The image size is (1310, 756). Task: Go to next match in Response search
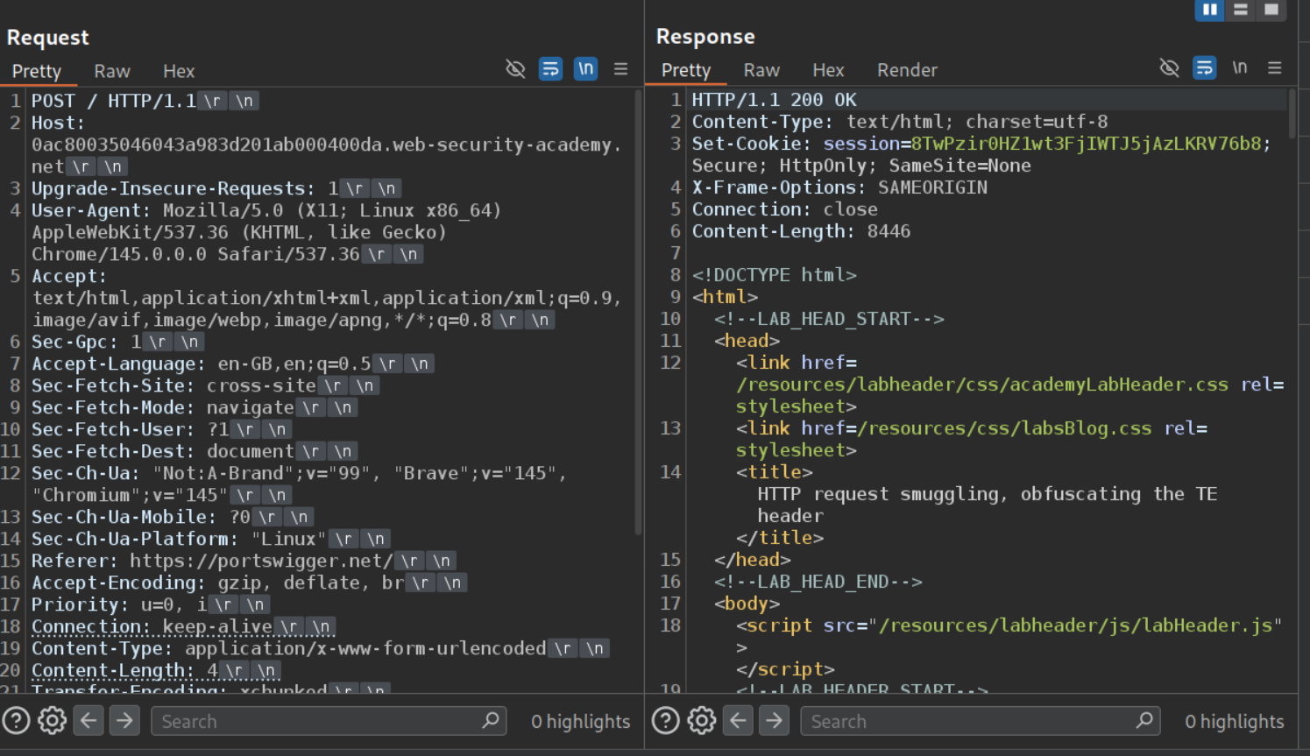tap(774, 721)
